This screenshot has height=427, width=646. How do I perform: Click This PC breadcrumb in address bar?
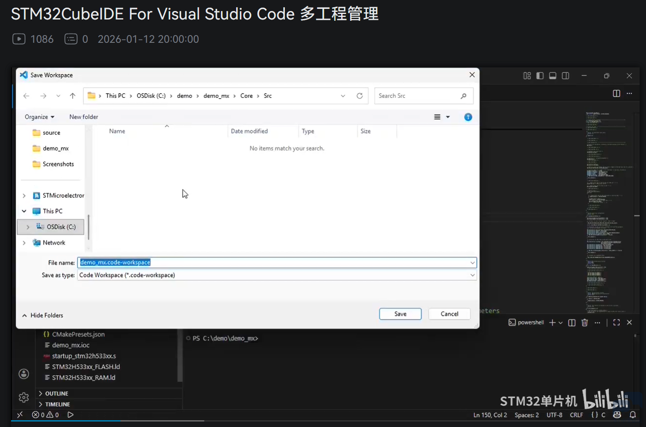pyautogui.click(x=115, y=96)
